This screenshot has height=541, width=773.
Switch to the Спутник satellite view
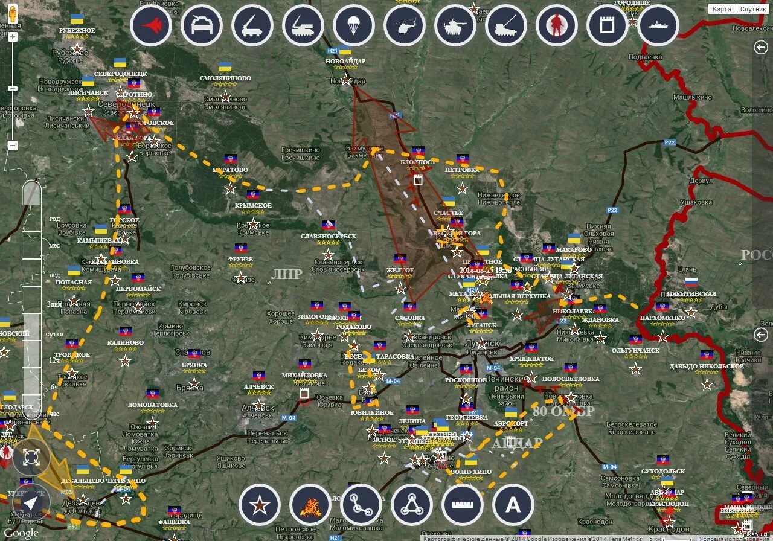pos(752,8)
